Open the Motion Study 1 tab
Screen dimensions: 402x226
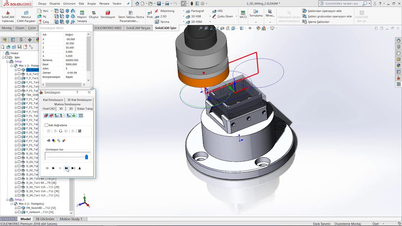click(71, 219)
